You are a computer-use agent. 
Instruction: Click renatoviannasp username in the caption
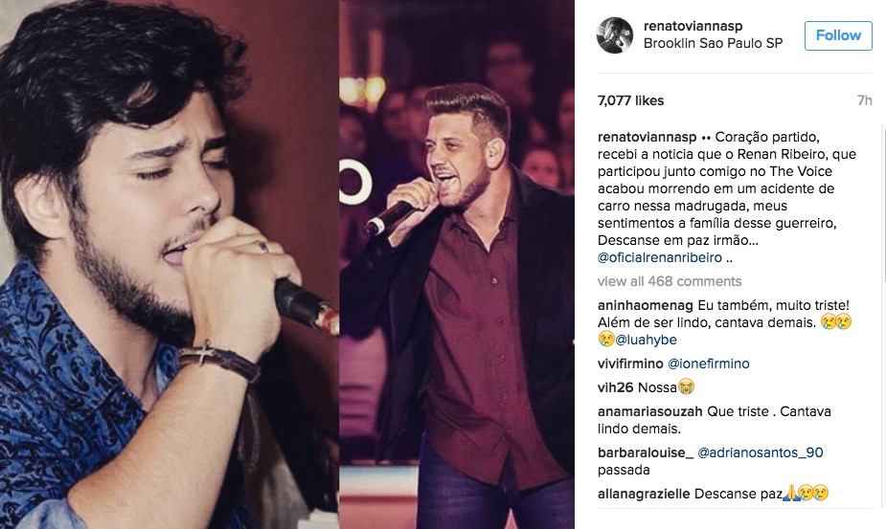click(x=647, y=137)
